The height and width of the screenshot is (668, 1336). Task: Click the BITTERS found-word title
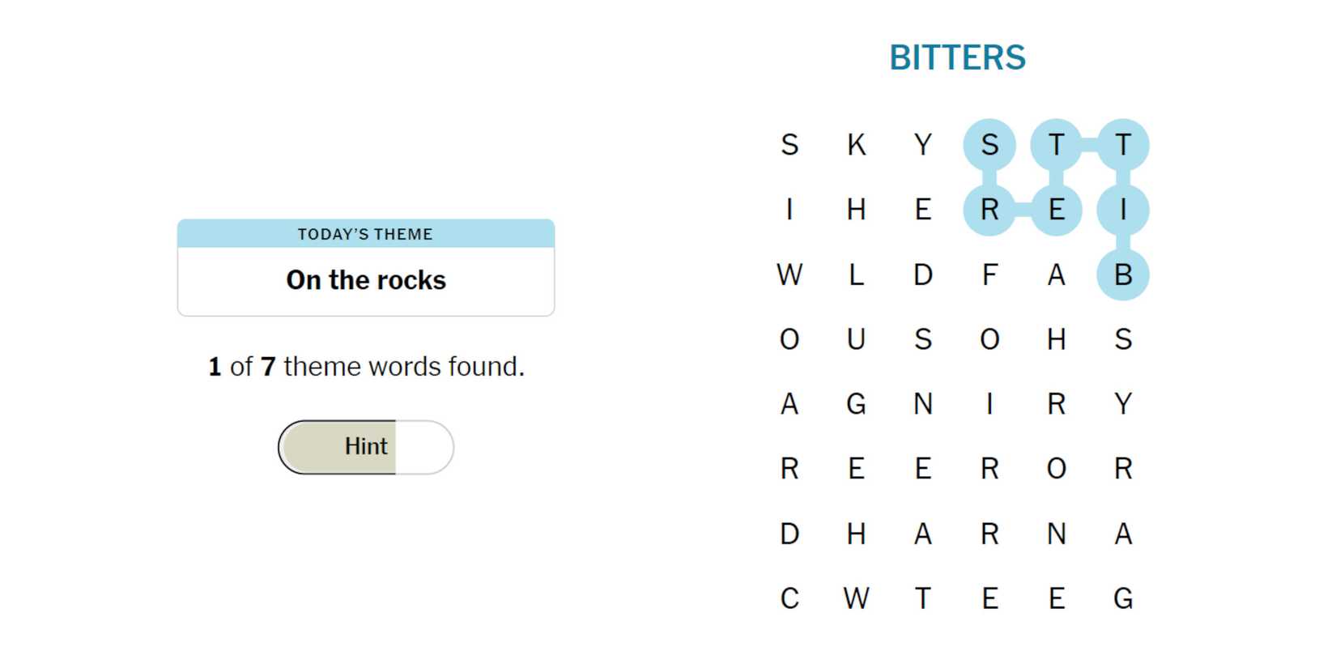957,58
